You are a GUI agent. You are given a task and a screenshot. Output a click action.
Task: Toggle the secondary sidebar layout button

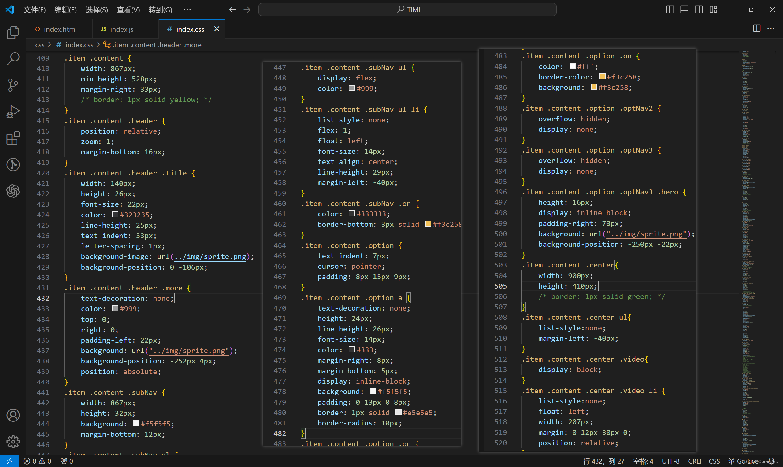(x=699, y=9)
